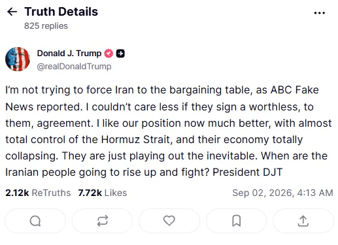Click the red verified checkmark badge
This screenshot has height=245, width=338.
109,54
